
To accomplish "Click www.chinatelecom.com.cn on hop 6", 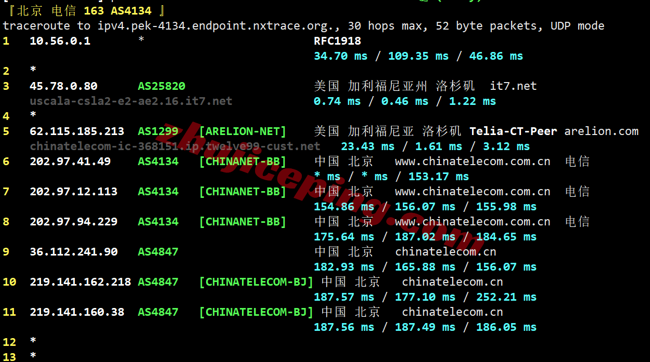I will click(x=473, y=162).
